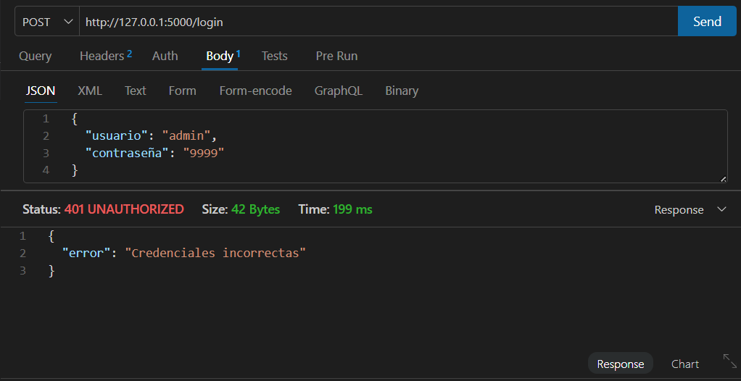Open the POST method dropdown
This screenshot has width=741, height=381.
47,22
